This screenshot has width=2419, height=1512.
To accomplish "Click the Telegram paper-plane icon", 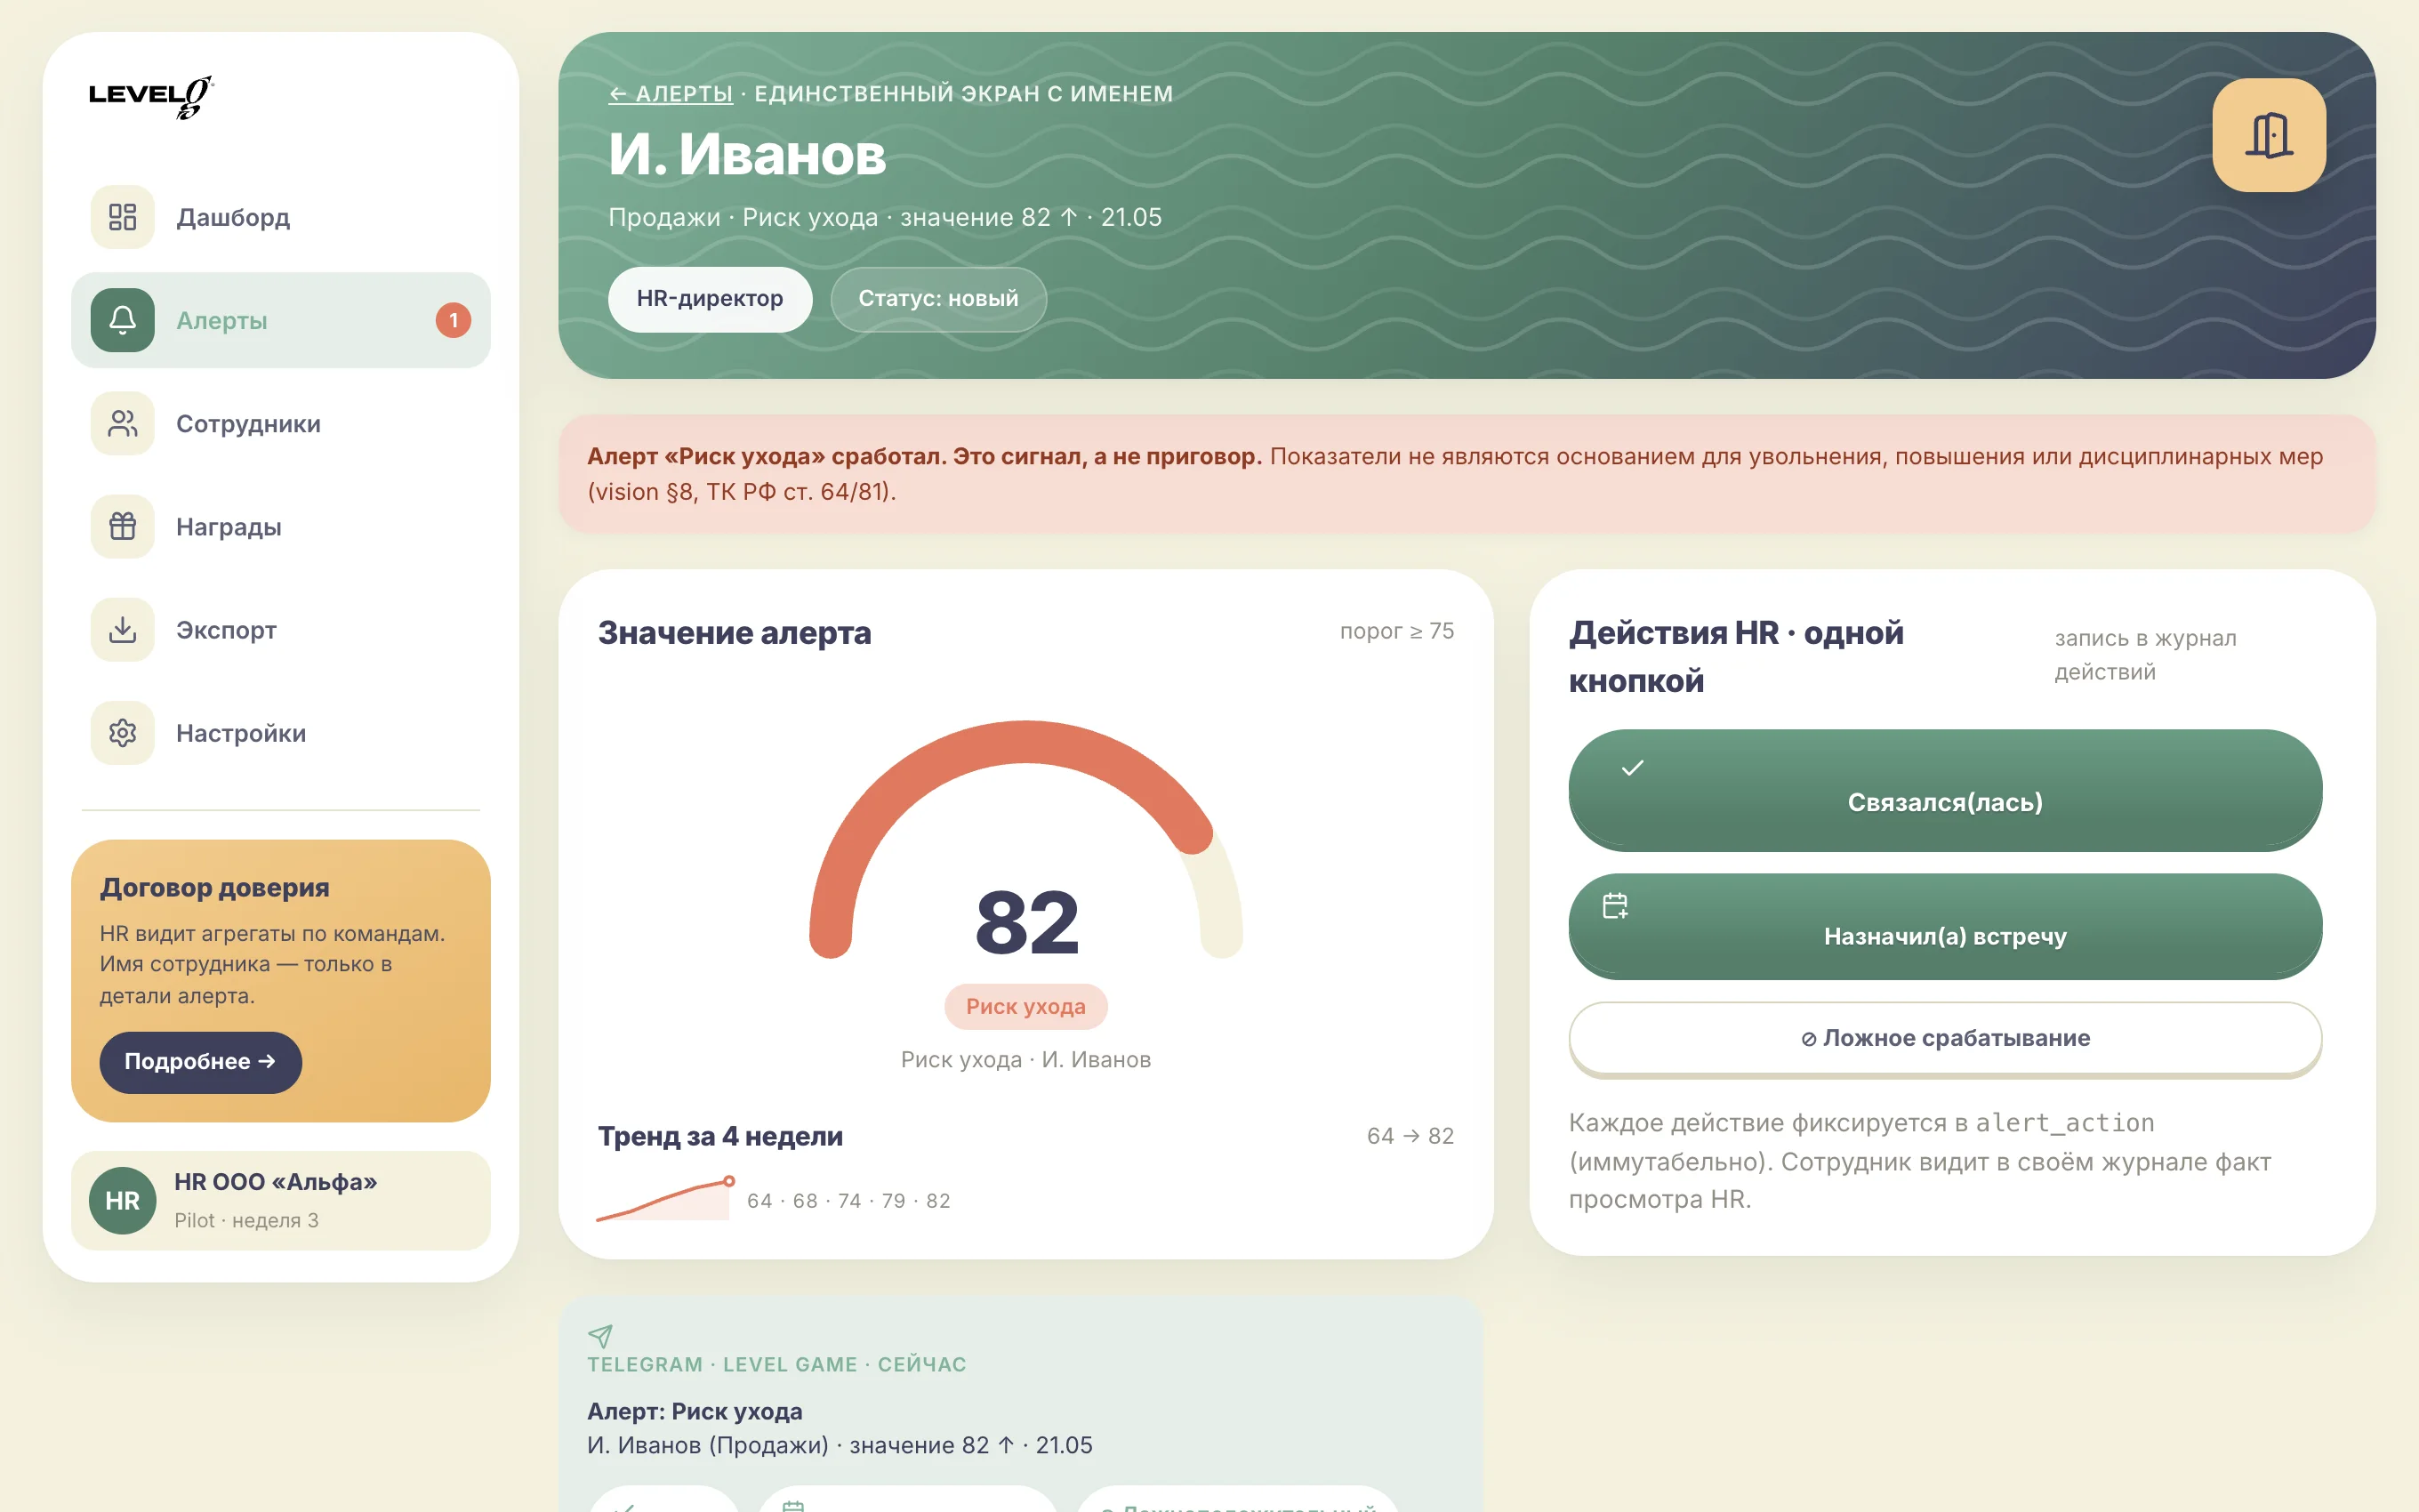I will click(x=599, y=1335).
